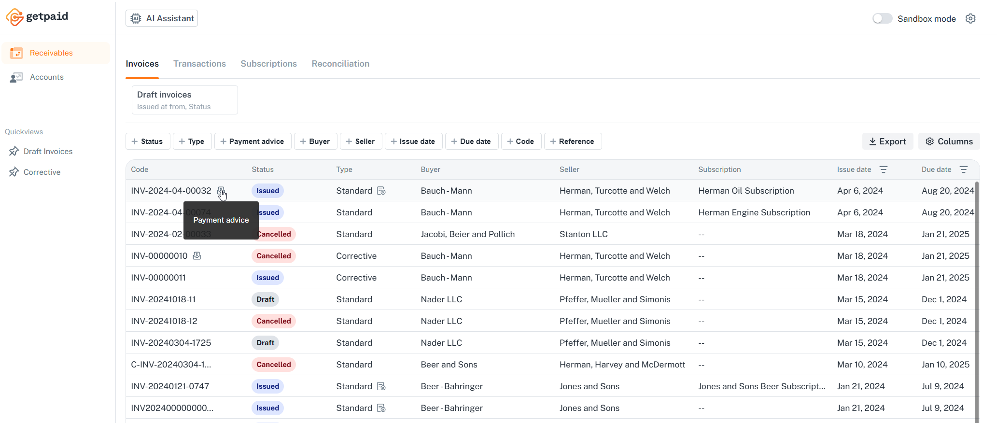Click subscription icon next to Standard in INV-2024-04-00032 row
This screenshot has width=997, height=423.
pos(381,191)
